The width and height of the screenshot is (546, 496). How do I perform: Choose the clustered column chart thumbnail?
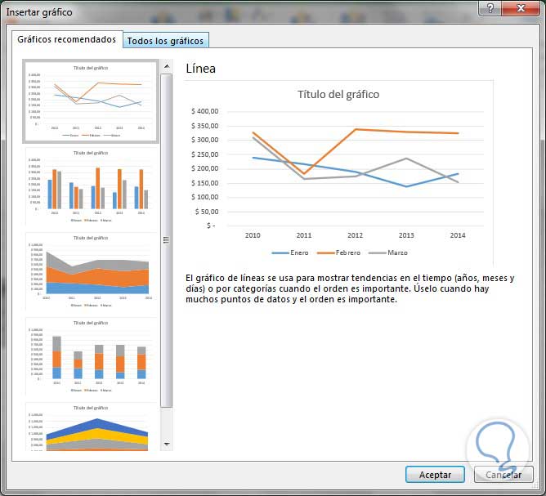point(91,186)
